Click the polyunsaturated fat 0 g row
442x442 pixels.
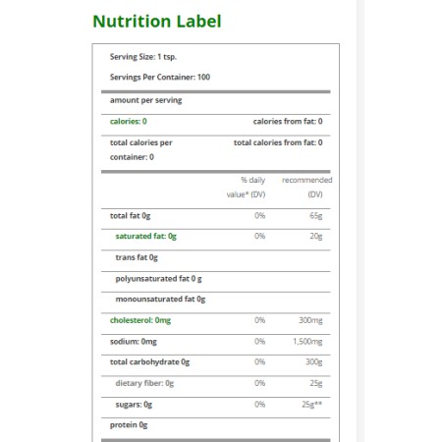click(216, 282)
